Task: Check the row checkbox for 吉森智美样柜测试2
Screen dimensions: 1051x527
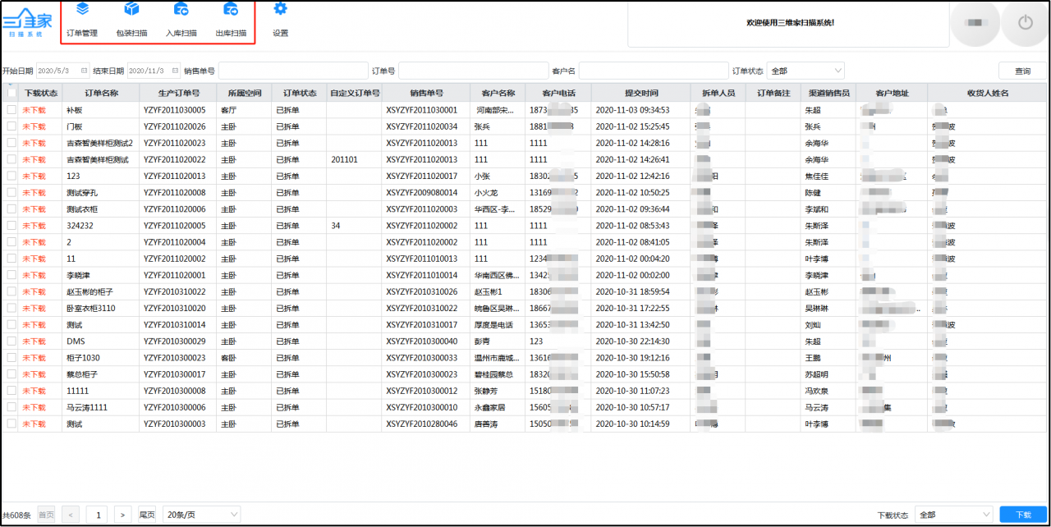Action: [11, 143]
